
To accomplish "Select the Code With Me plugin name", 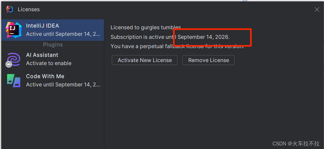I will tap(45, 76).
